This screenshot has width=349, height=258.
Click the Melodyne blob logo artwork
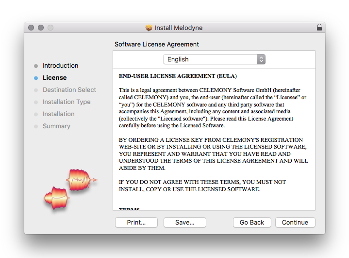[70, 189]
